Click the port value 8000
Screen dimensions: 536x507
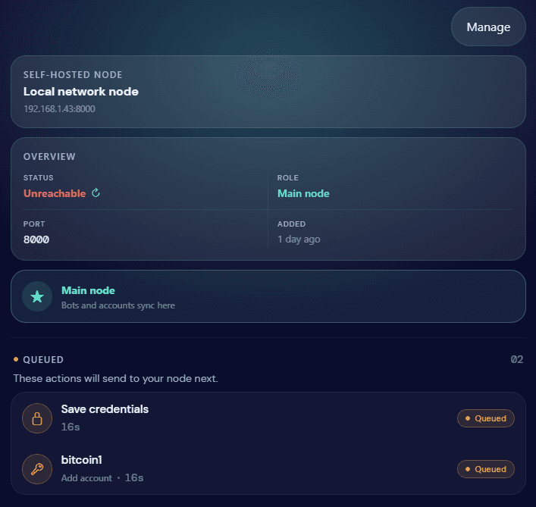pos(36,239)
